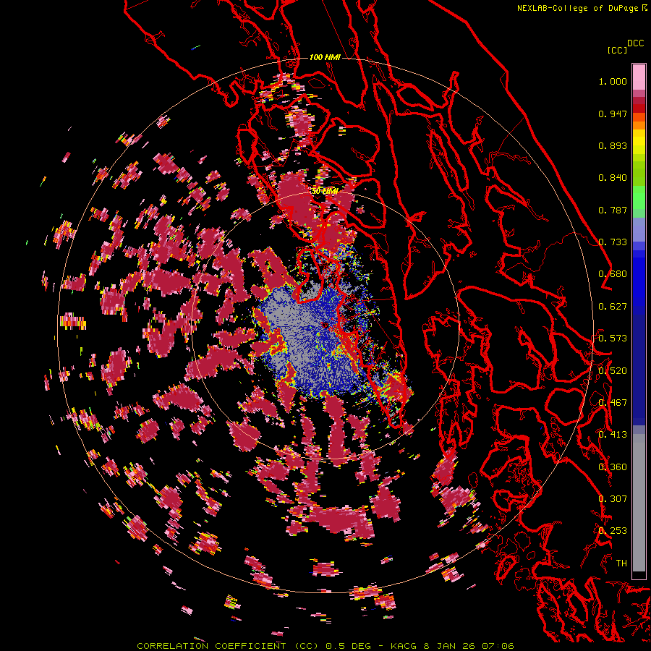Click the 50 NMI range ring label
The image size is (651, 651).
[x=325, y=192]
